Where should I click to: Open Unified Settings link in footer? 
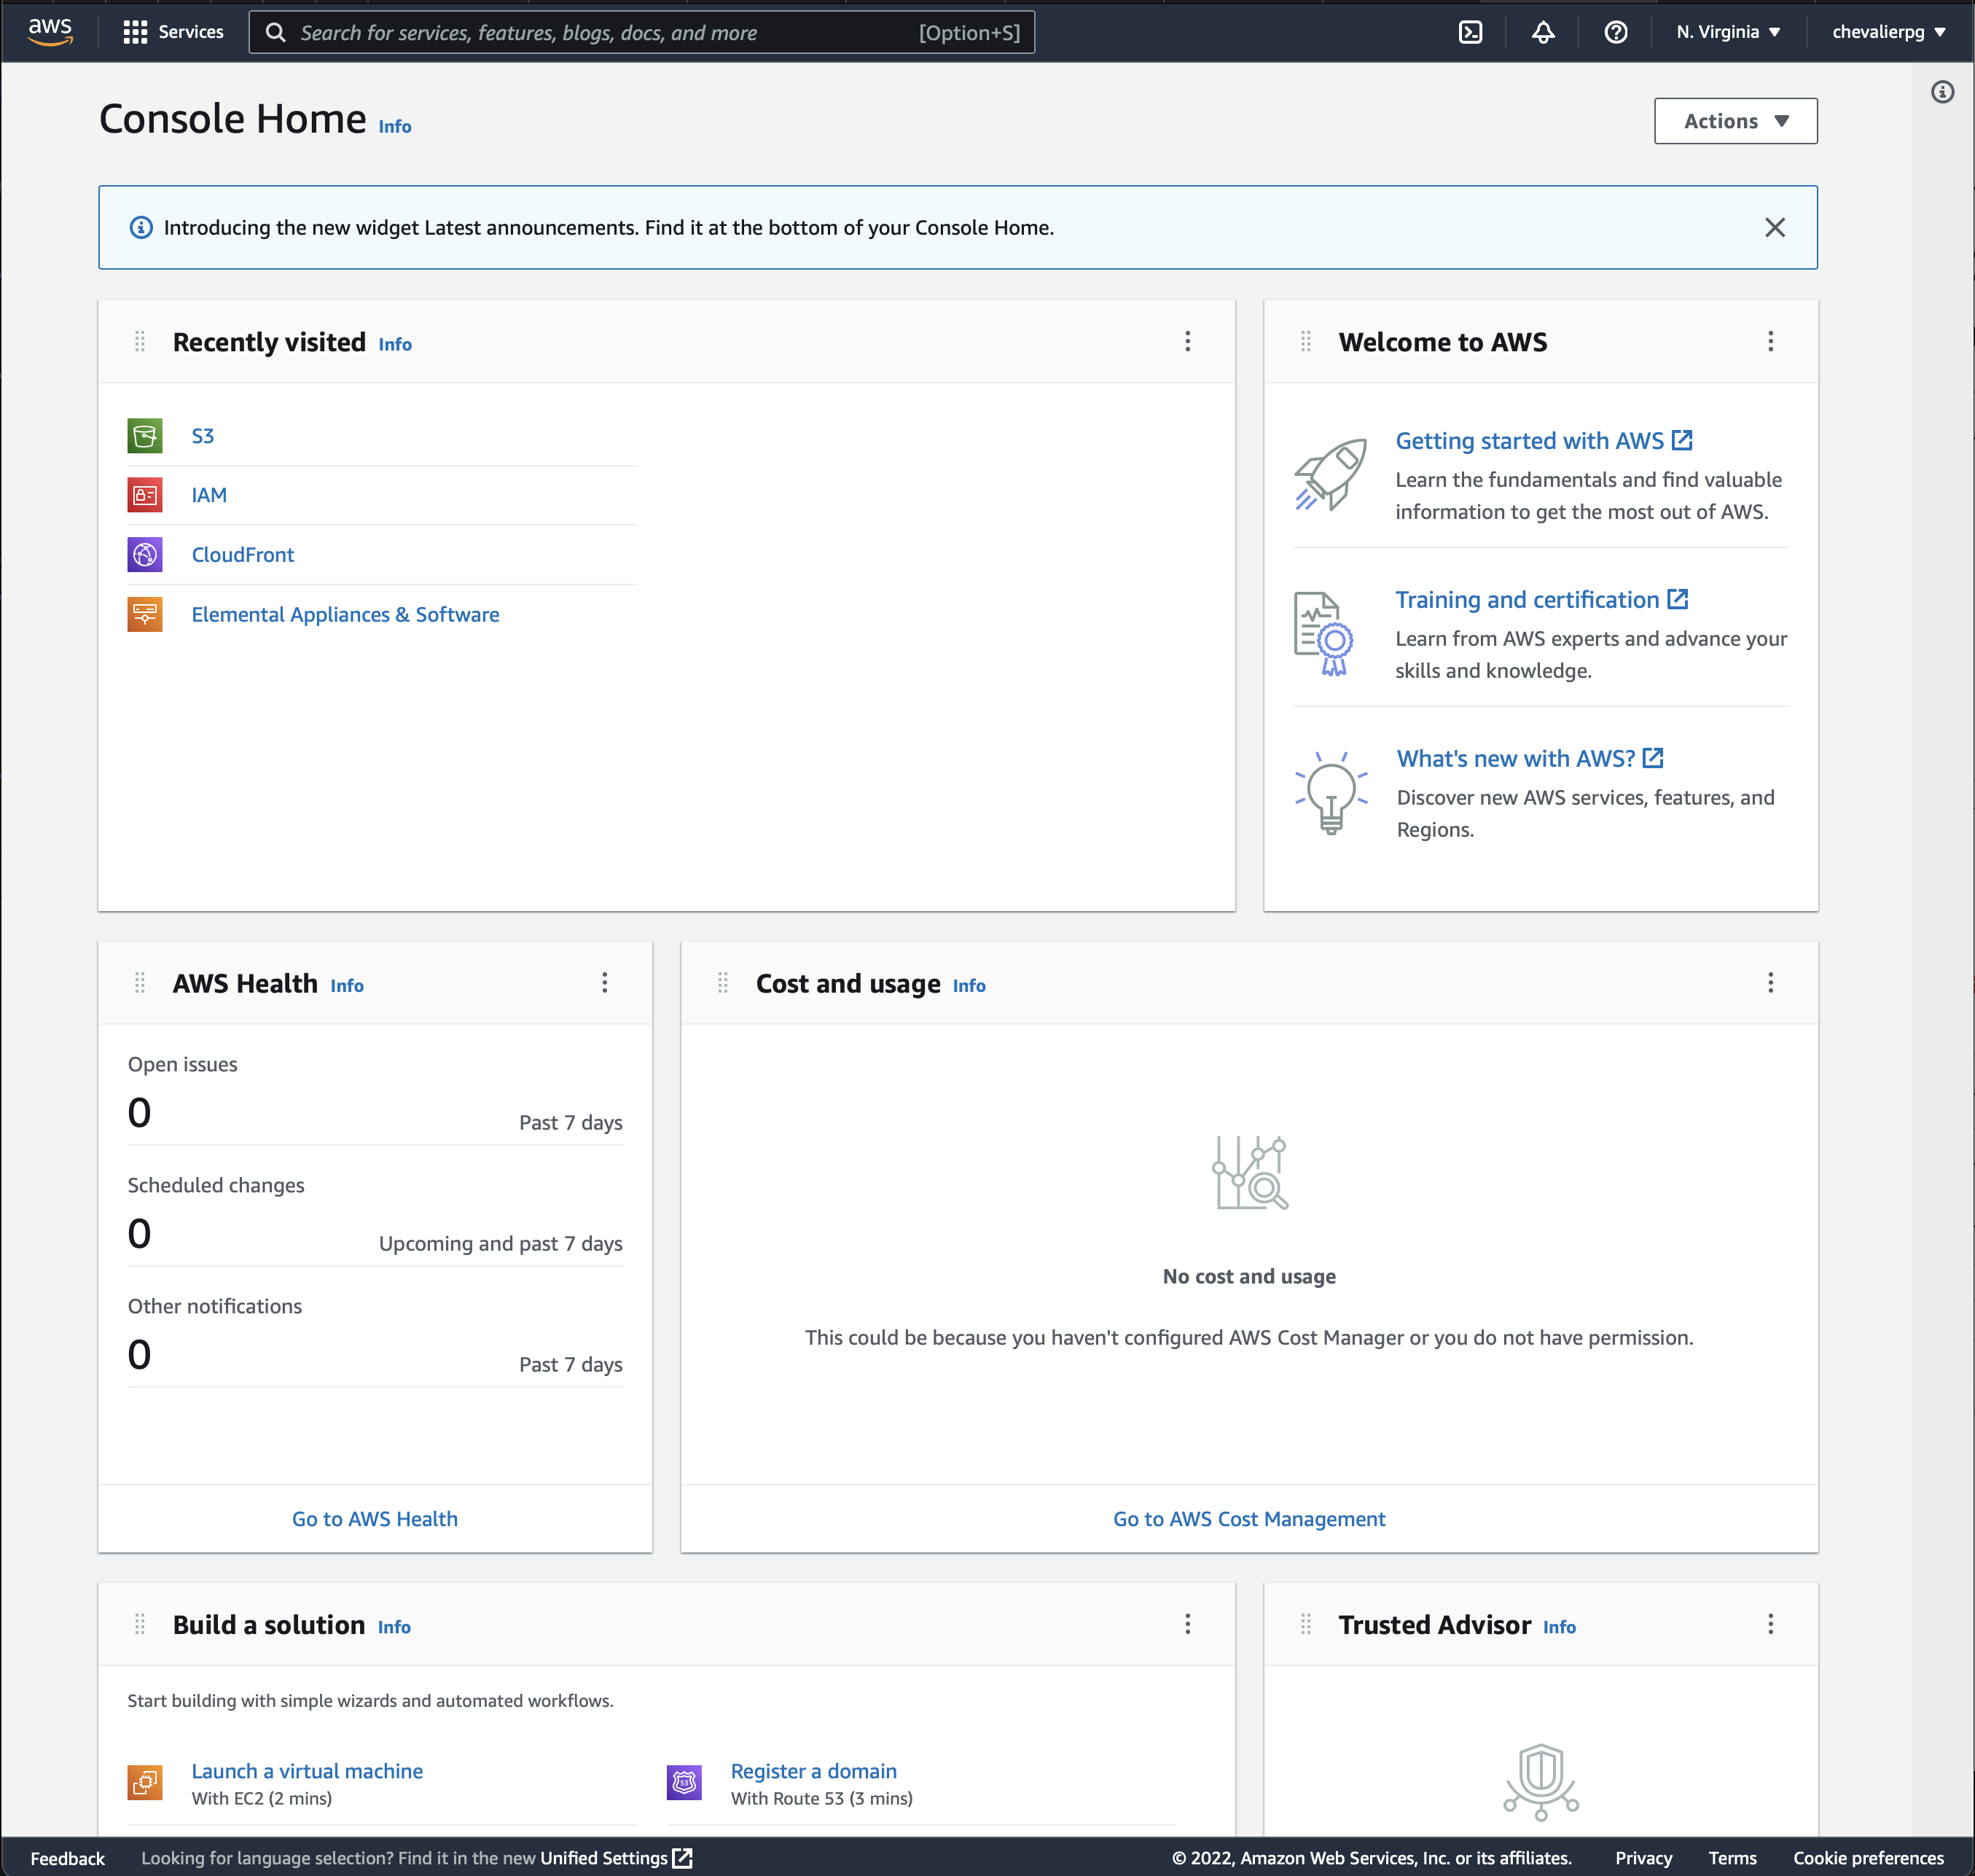coord(616,1858)
